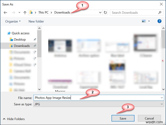Click the navigation pane scrollbar thumb
This screenshot has width=166, height=125.
39,44
